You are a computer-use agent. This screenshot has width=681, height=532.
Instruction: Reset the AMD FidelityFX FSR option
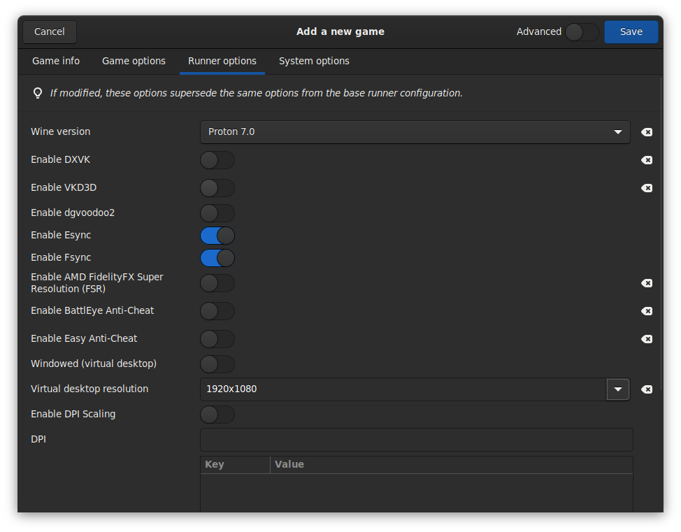(x=647, y=283)
